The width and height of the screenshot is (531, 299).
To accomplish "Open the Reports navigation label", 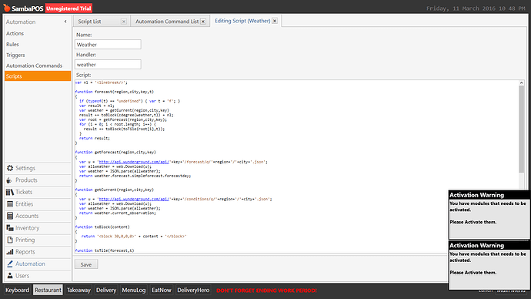I will tap(25, 252).
